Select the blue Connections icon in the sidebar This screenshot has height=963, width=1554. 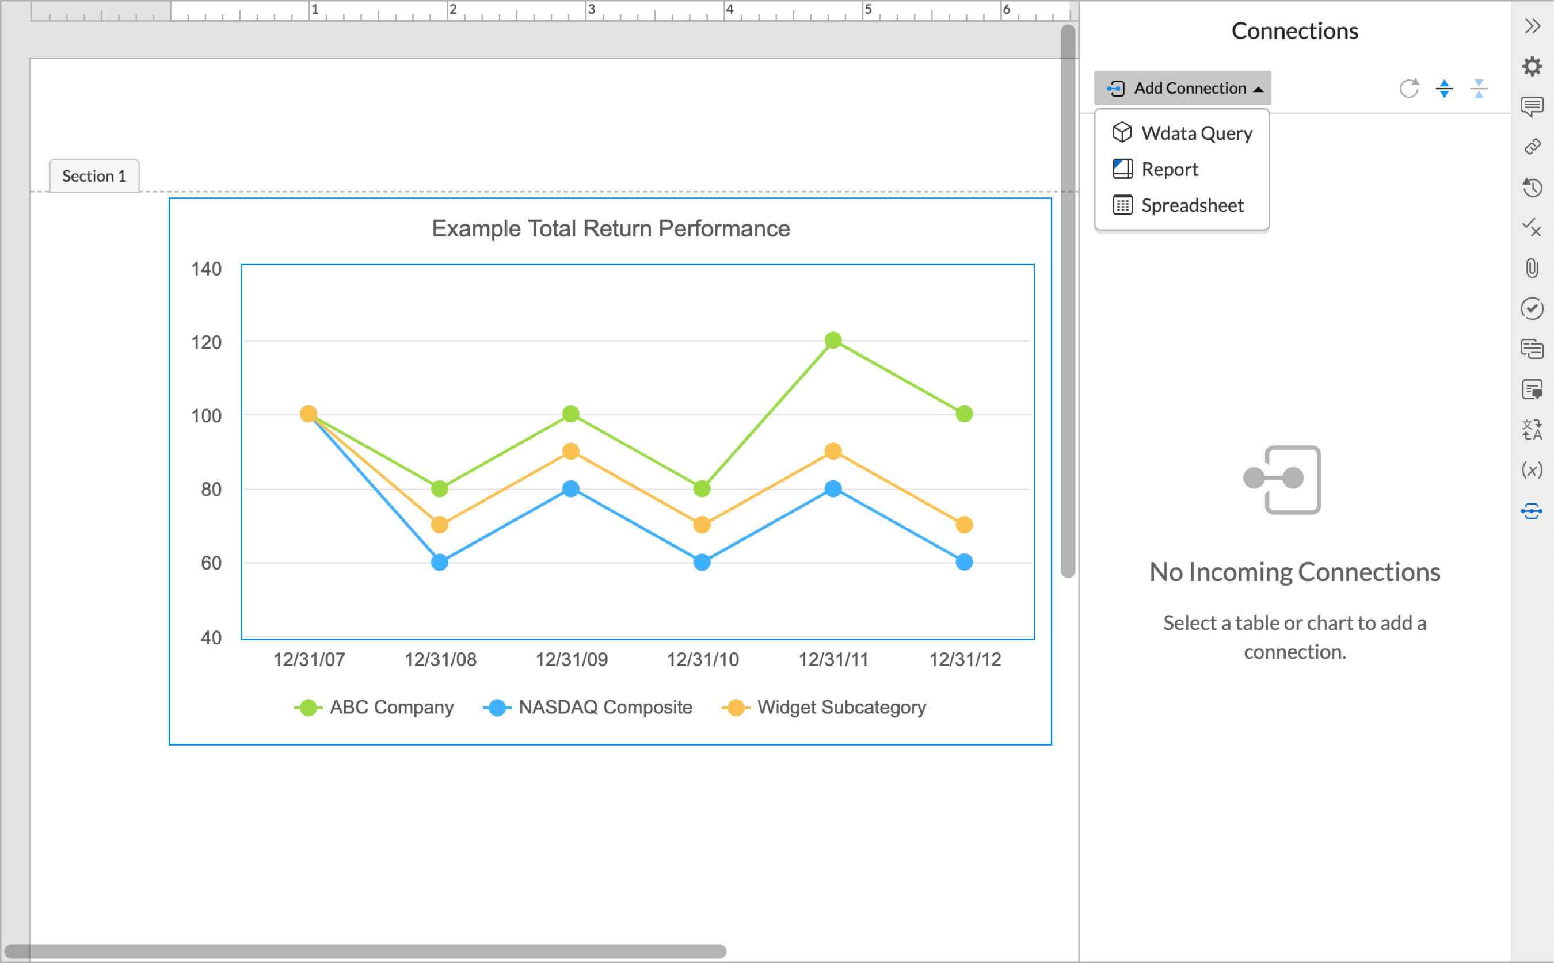[1532, 510]
